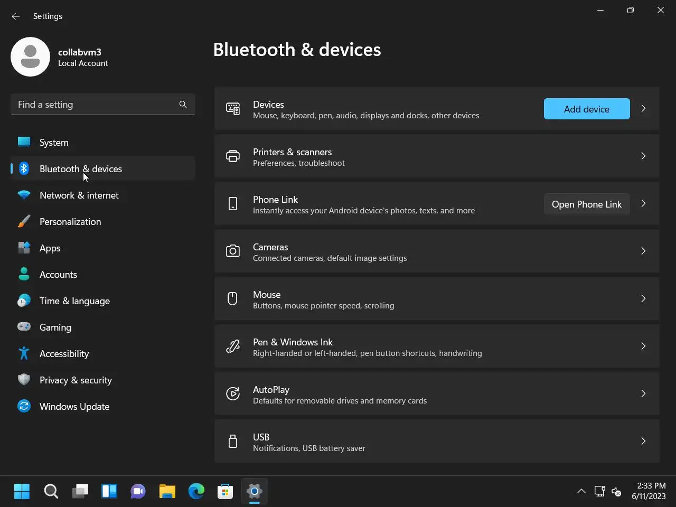Select Network & internet category

103,195
